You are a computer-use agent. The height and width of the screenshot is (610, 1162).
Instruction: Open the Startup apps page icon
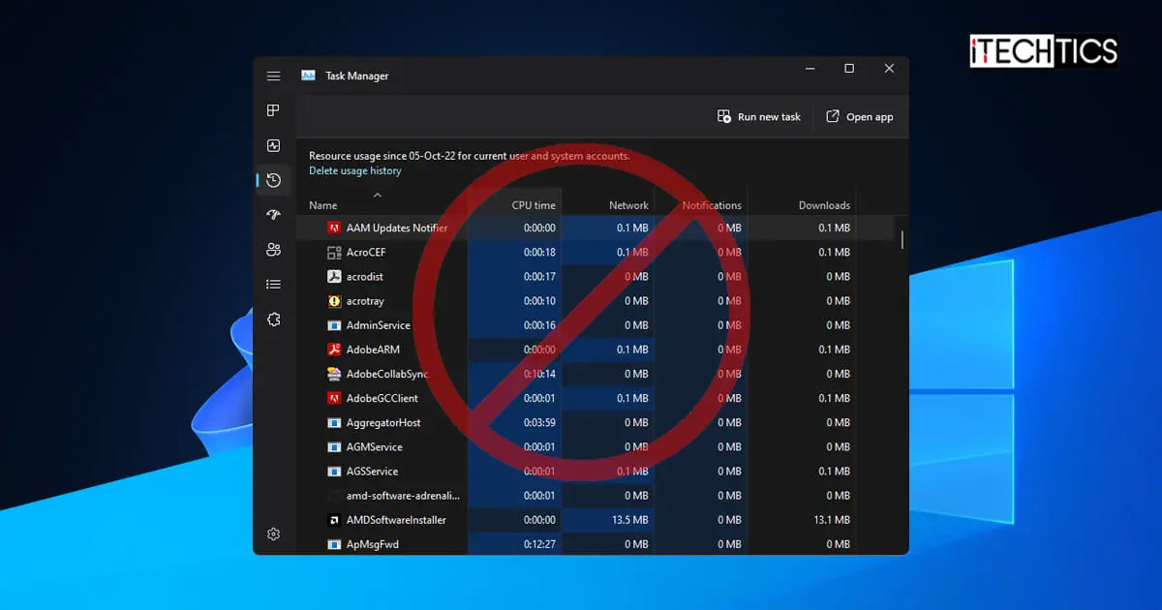(274, 215)
